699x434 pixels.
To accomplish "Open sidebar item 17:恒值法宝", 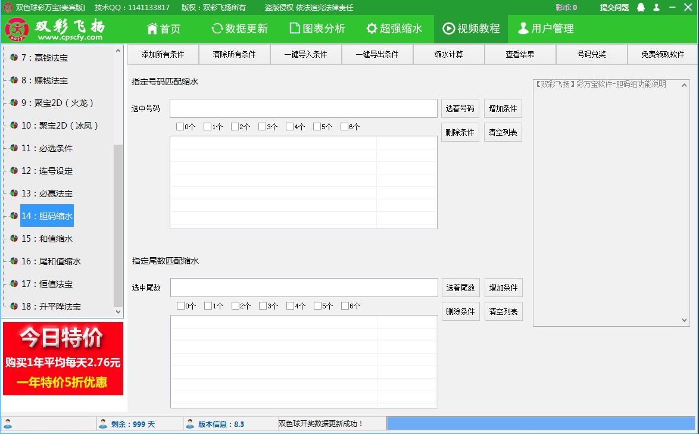I will coord(45,284).
